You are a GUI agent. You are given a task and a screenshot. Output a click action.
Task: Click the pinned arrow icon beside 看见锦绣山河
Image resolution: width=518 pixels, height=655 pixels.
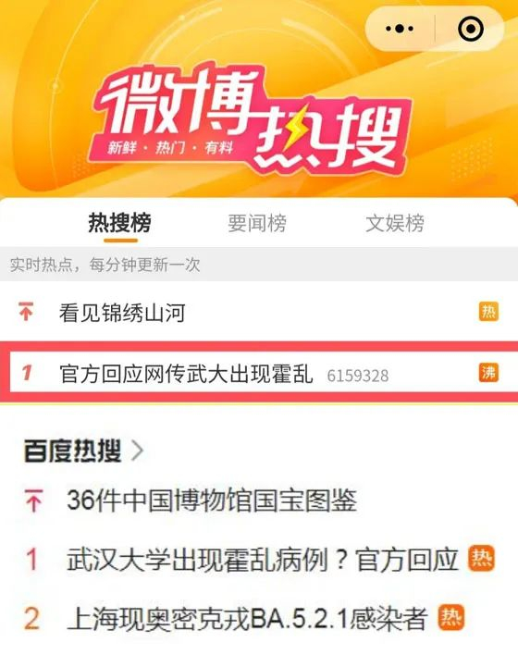(26, 312)
